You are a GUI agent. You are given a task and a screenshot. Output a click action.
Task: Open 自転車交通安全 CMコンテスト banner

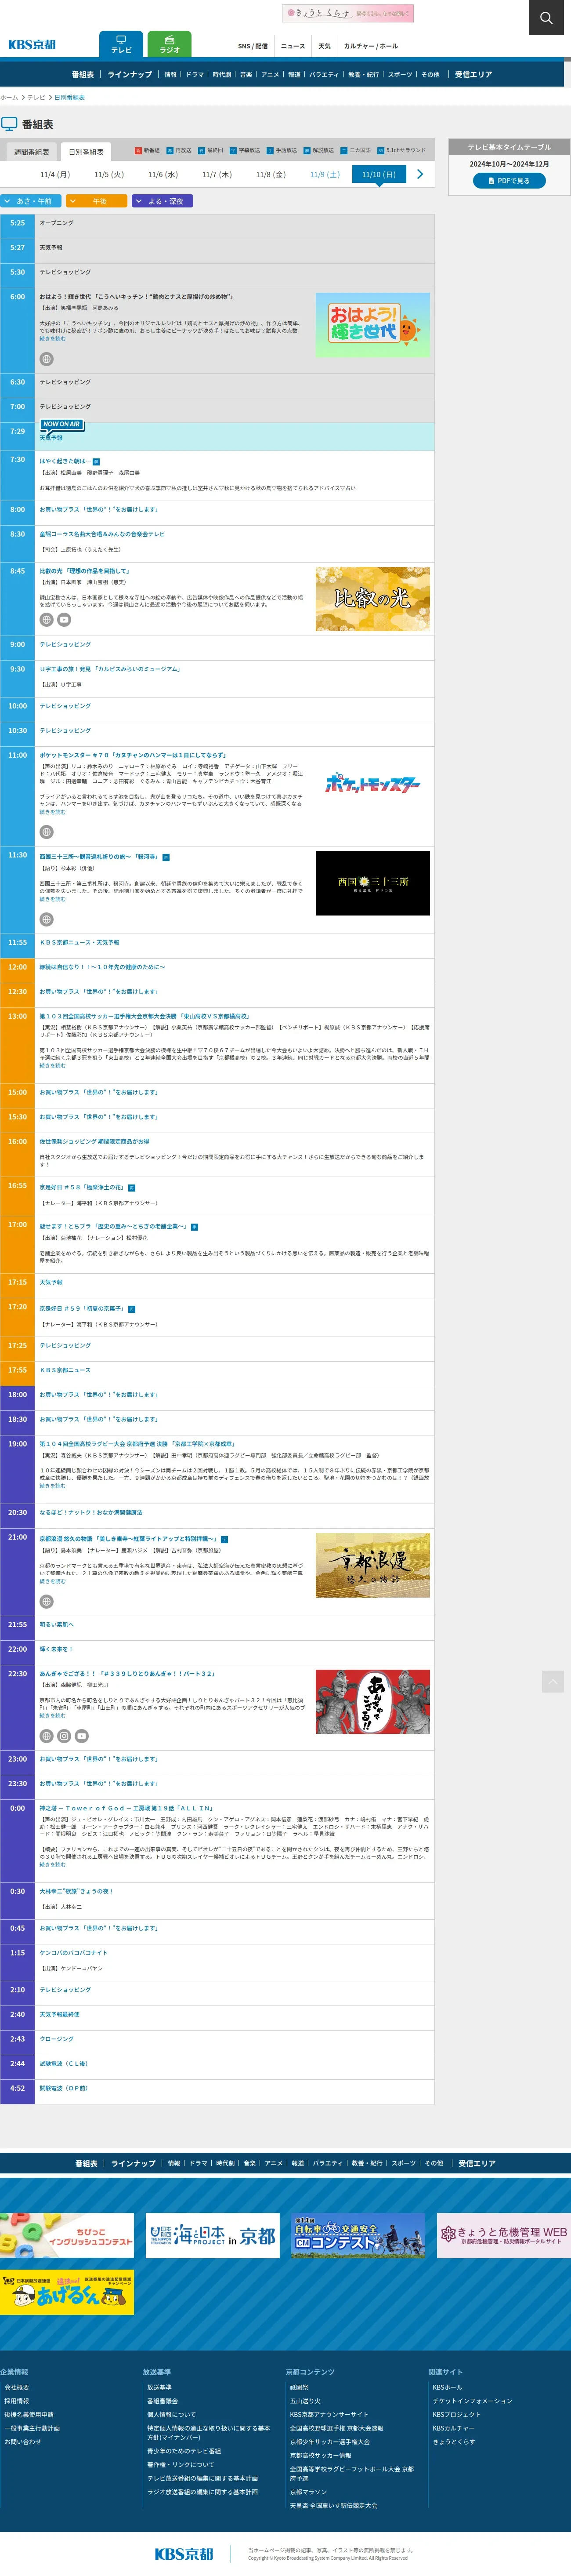[x=358, y=2234]
